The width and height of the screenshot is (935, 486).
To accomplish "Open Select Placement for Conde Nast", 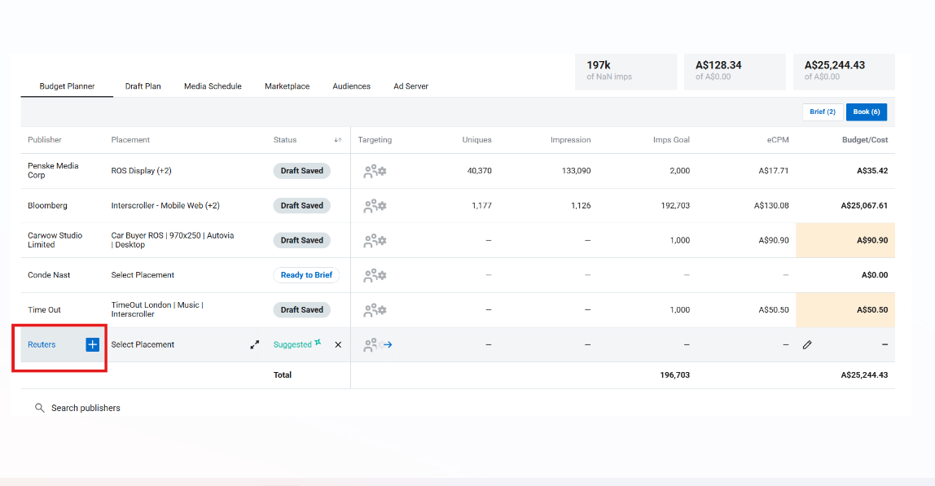I will (143, 275).
